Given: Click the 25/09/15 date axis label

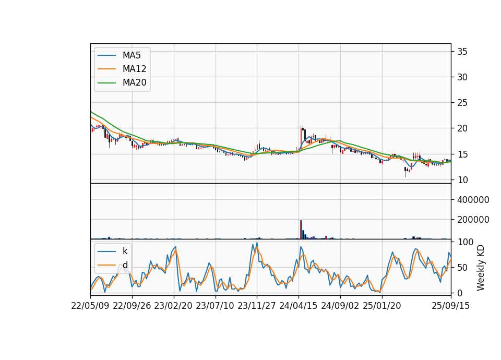Looking at the screenshot, I should tap(451, 306).
